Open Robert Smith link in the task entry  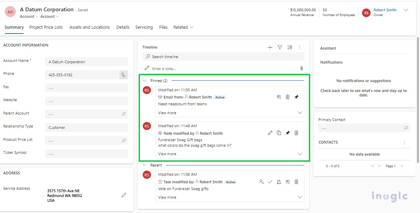tap(211, 182)
